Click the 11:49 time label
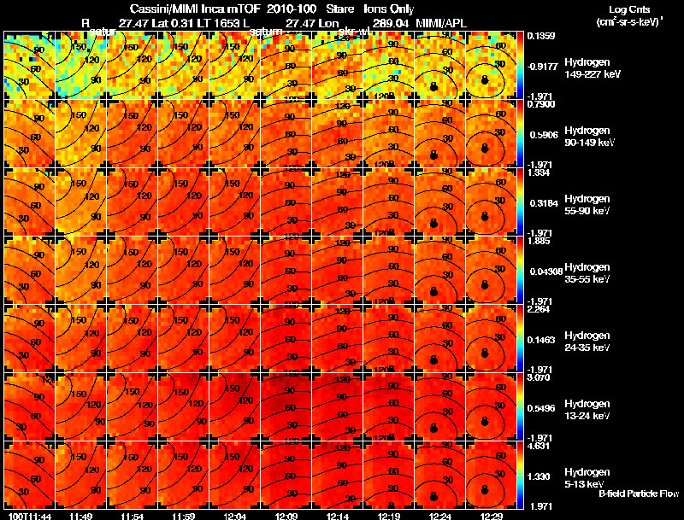Image resolution: width=684 pixels, height=520 pixels. pyautogui.click(x=80, y=516)
